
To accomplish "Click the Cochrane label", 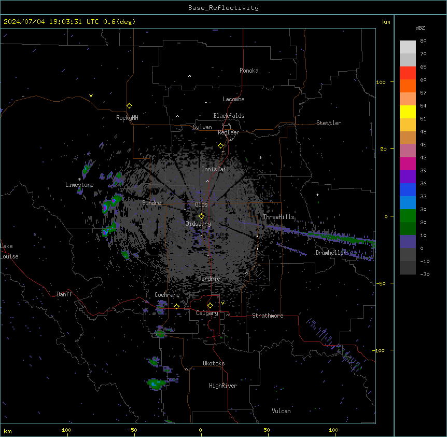I will click(167, 295).
